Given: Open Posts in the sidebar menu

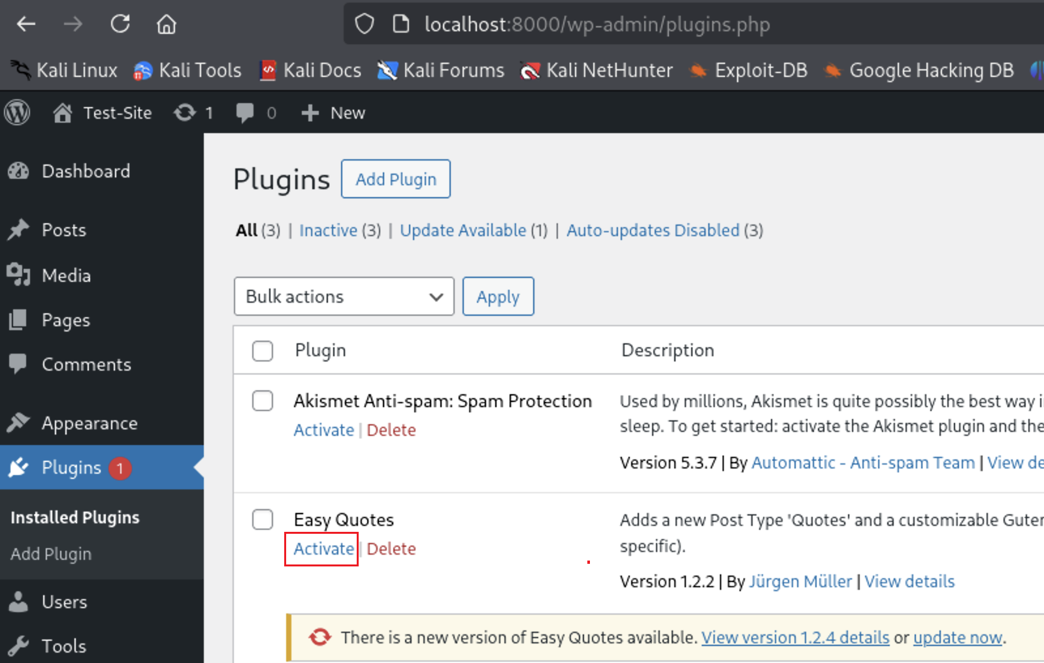Looking at the screenshot, I should pos(64,230).
